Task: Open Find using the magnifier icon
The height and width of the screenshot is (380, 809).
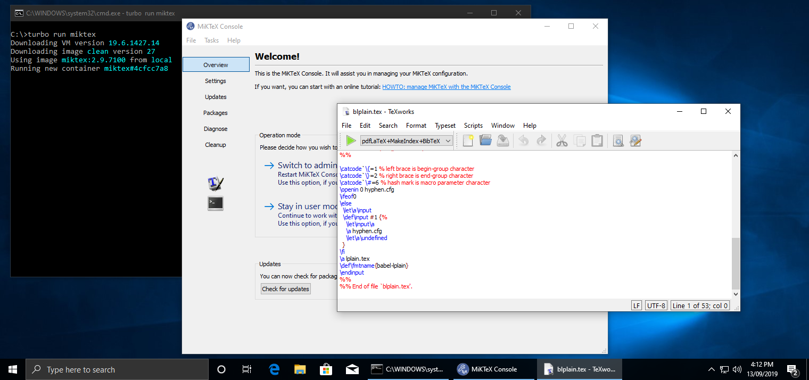Action: (x=618, y=141)
